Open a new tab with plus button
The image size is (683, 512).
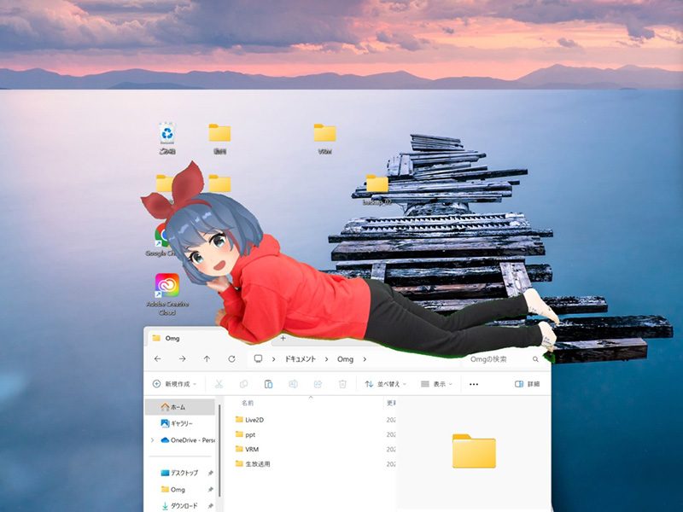coord(283,339)
